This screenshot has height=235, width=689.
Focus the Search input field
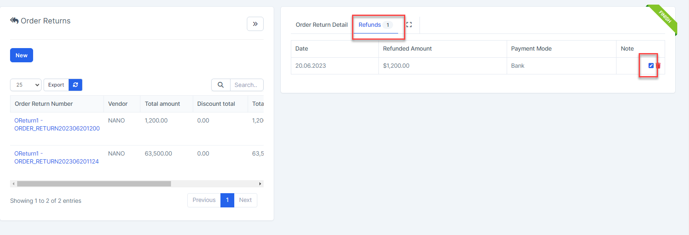tap(246, 85)
